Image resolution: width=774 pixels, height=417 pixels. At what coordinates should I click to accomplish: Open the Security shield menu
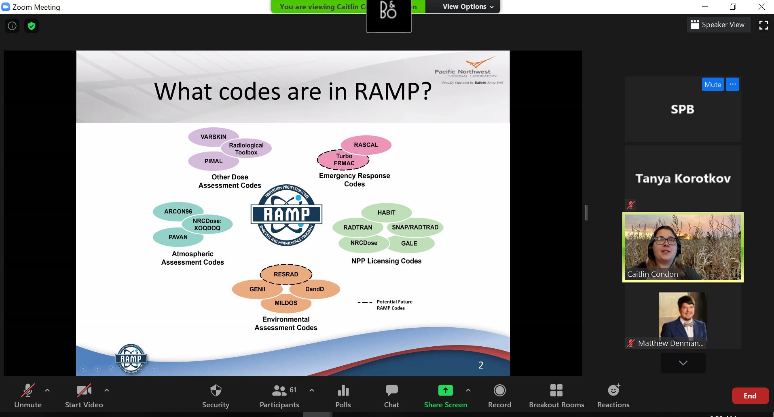(x=216, y=396)
